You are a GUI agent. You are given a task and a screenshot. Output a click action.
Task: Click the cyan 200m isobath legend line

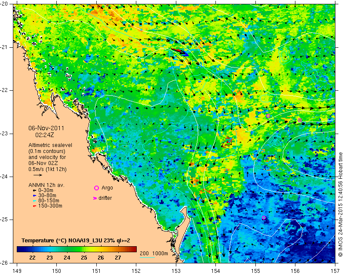click(147, 257)
